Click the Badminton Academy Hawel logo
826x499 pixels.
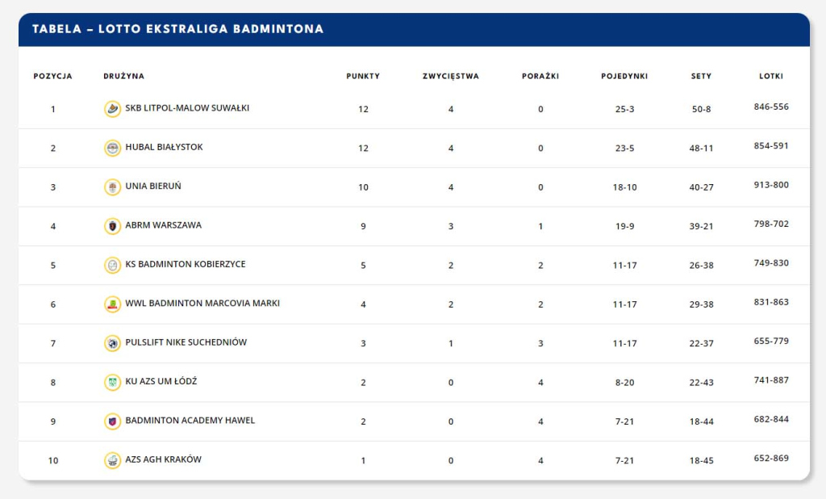113,421
